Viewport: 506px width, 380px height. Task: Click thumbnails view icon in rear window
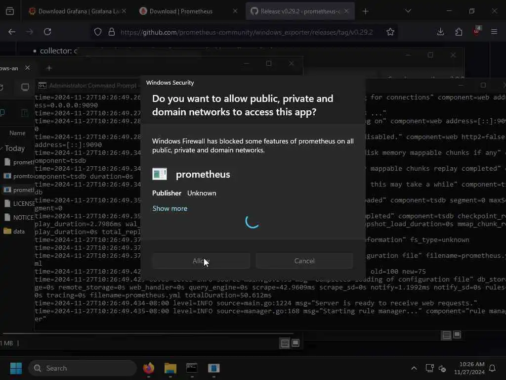click(457, 335)
